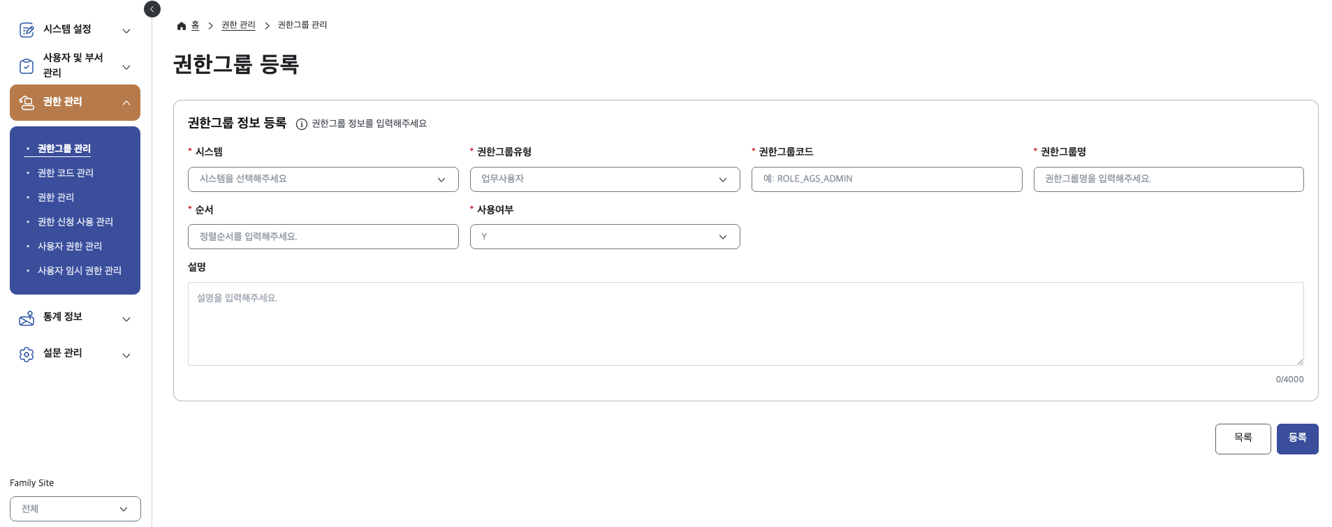Select 권한 코드 관리 in the submenu
The width and height of the screenshot is (1332, 527).
[66, 173]
